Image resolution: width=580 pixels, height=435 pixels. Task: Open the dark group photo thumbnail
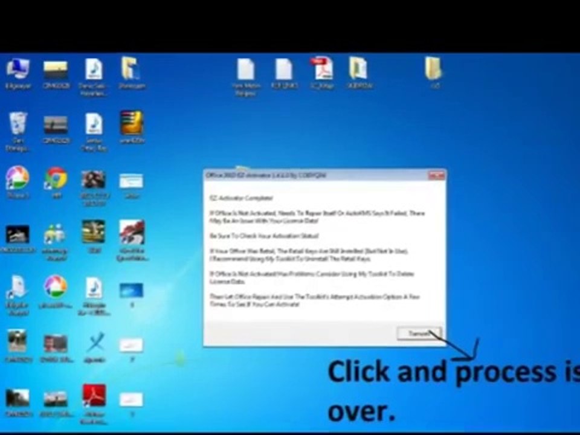tap(94, 187)
